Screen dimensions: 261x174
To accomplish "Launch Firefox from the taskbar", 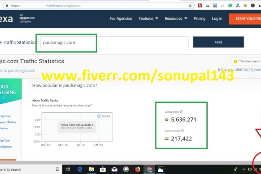I will 138,169.
